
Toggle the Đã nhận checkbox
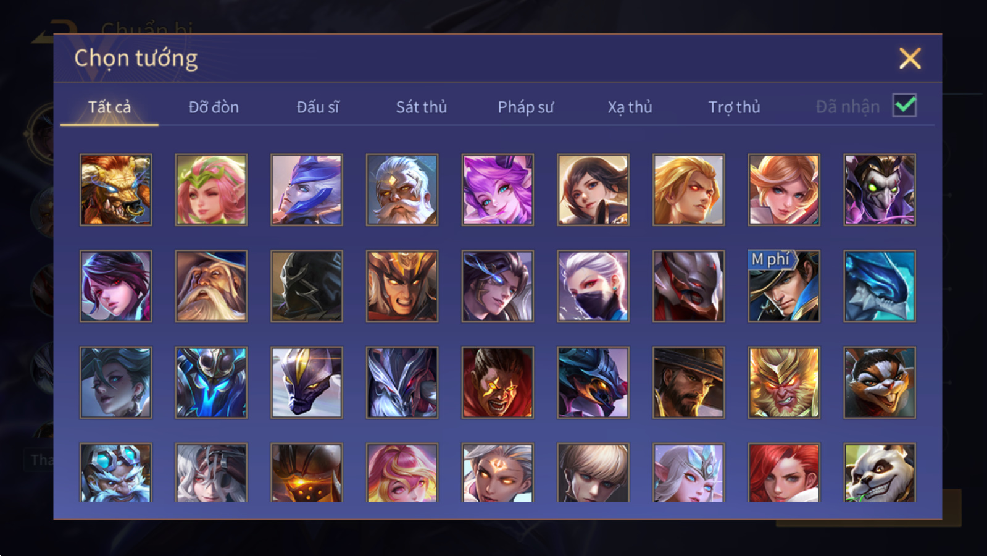(904, 106)
